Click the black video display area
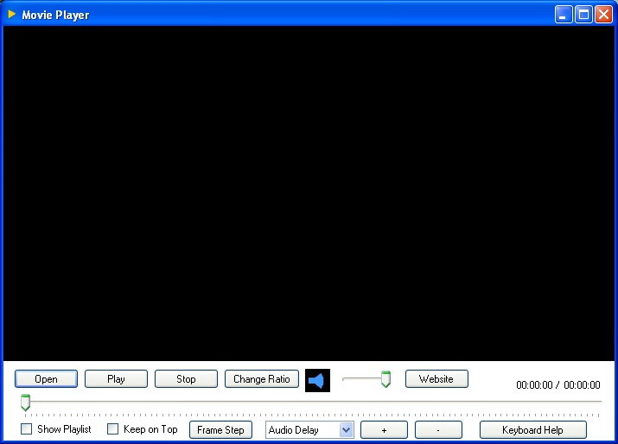The width and height of the screenshot is (618, 444). pyautogui.click(x=309, y=193)
